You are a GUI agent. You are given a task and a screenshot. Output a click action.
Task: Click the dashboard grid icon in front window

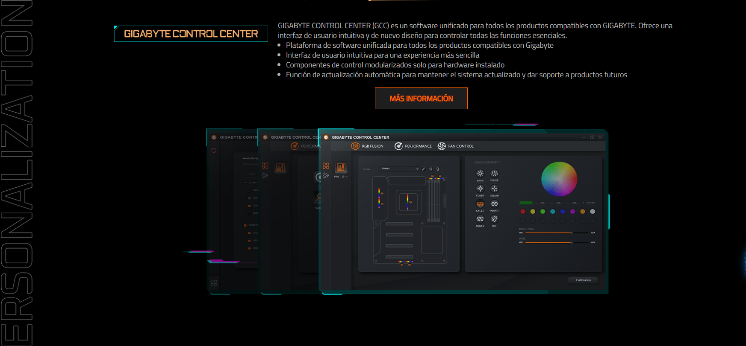coord(326,166)
